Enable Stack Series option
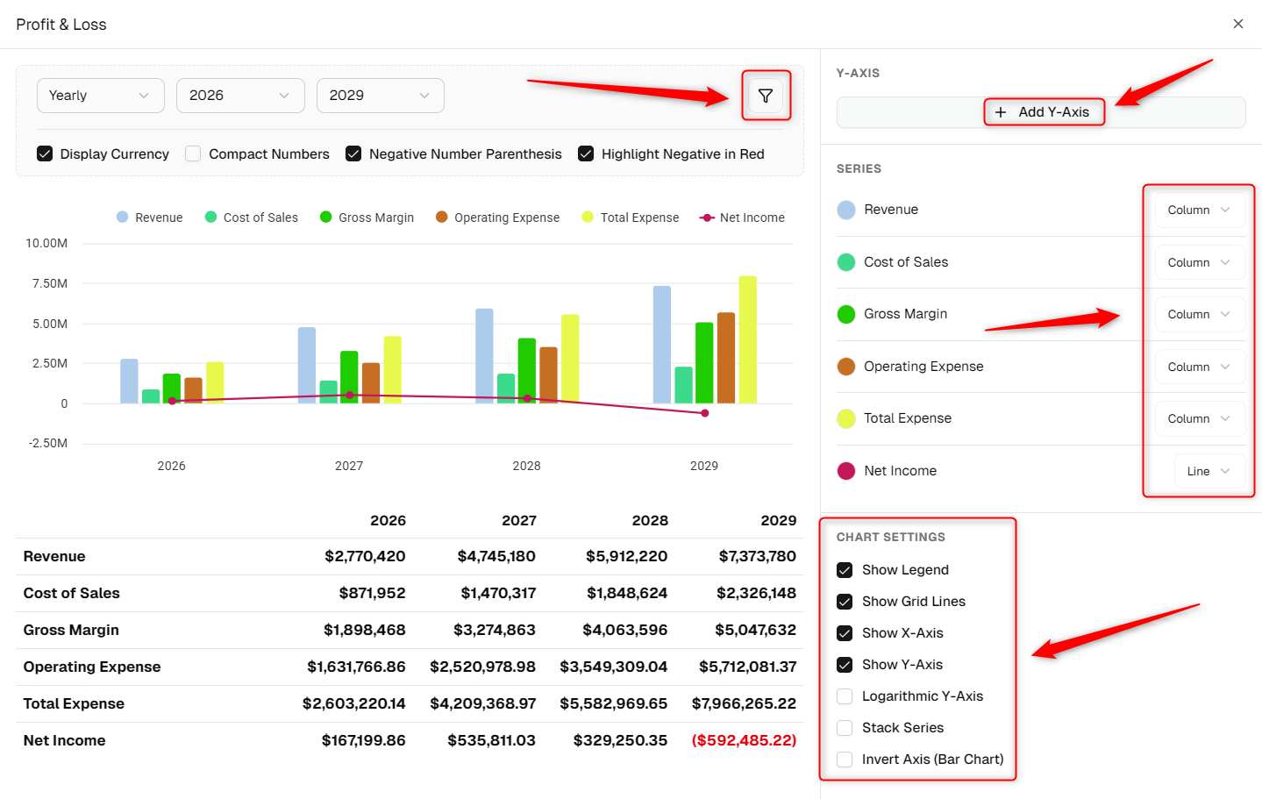The width and height of the screenshot is (1262, 799). pyautogui.click(x=845, y=728)
